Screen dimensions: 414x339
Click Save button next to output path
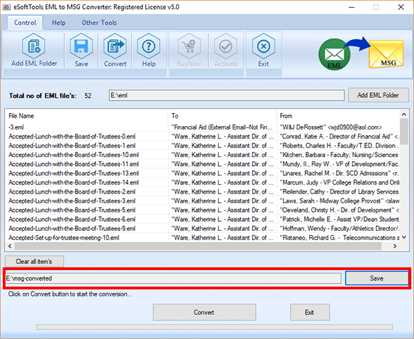[x=377, y=278]
